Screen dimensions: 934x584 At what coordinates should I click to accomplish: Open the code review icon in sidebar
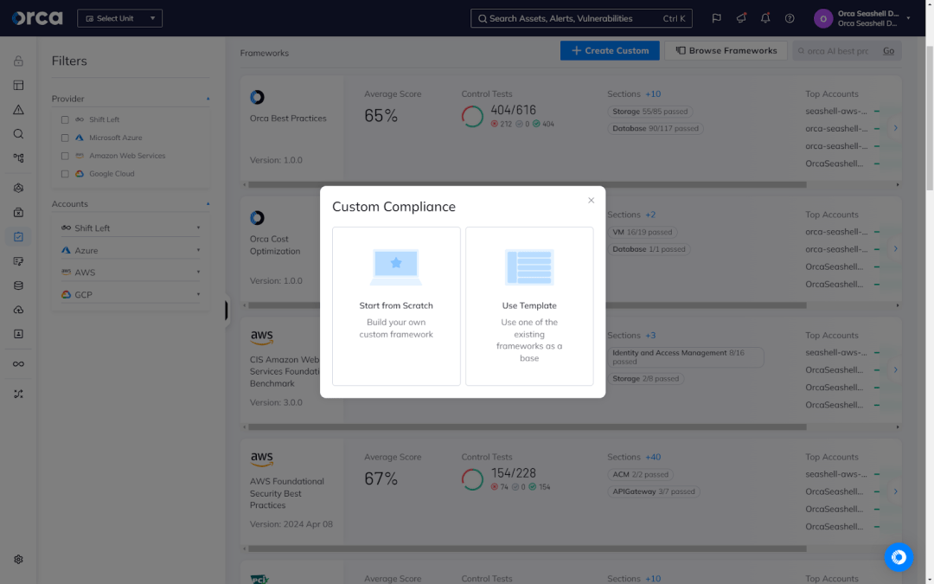18,261
